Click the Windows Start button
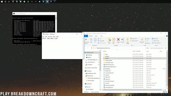 coord(2,2)
